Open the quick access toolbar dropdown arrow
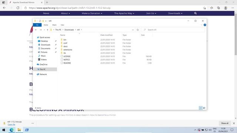The image size is (237, 133). tap(46, 21)
